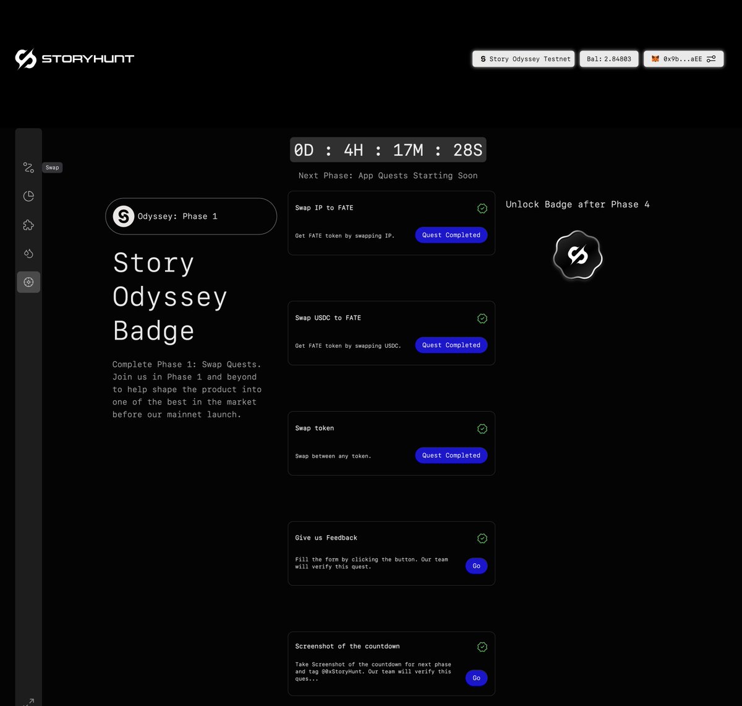Click 'Unlock Badge after Phase 4' text
742x706 pixels.
578,204
